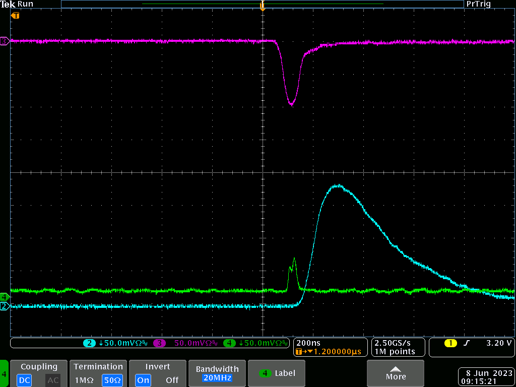Expand the More menu
516x387 pixels.
pos(396,373)
